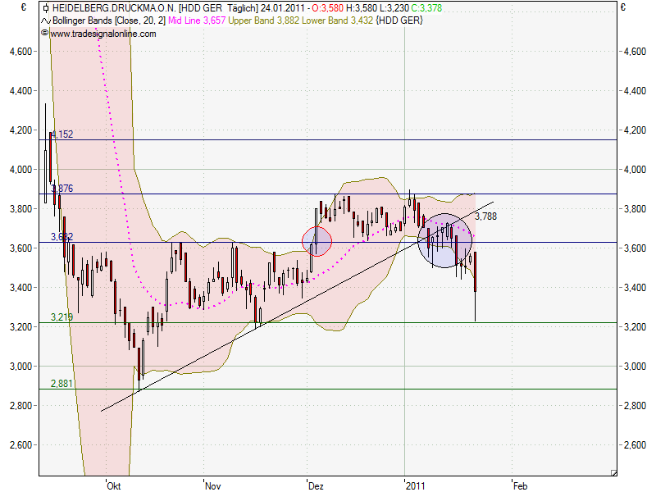The width and height of the screenshot is (656, 492).
Task: Click the 2,881 green support label
Action: [x=62, y=384]
